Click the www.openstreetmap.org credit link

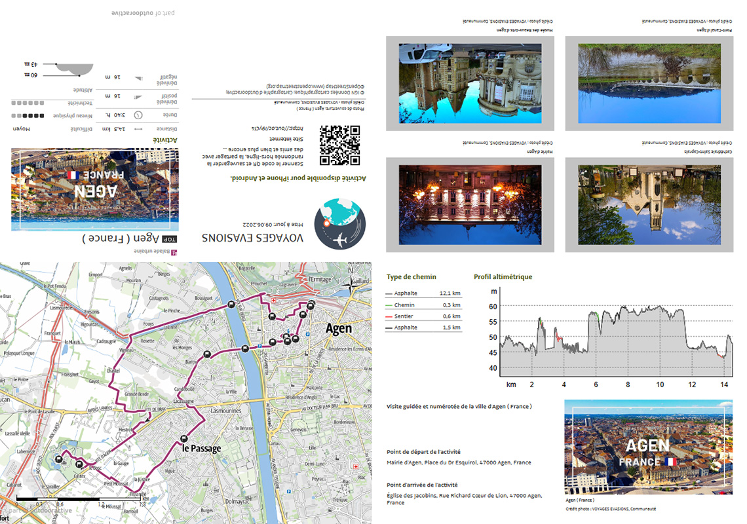point(294,86)
